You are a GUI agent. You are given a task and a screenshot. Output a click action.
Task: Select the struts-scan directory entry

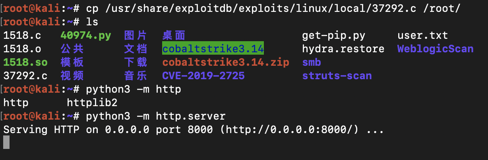point(337,76)
